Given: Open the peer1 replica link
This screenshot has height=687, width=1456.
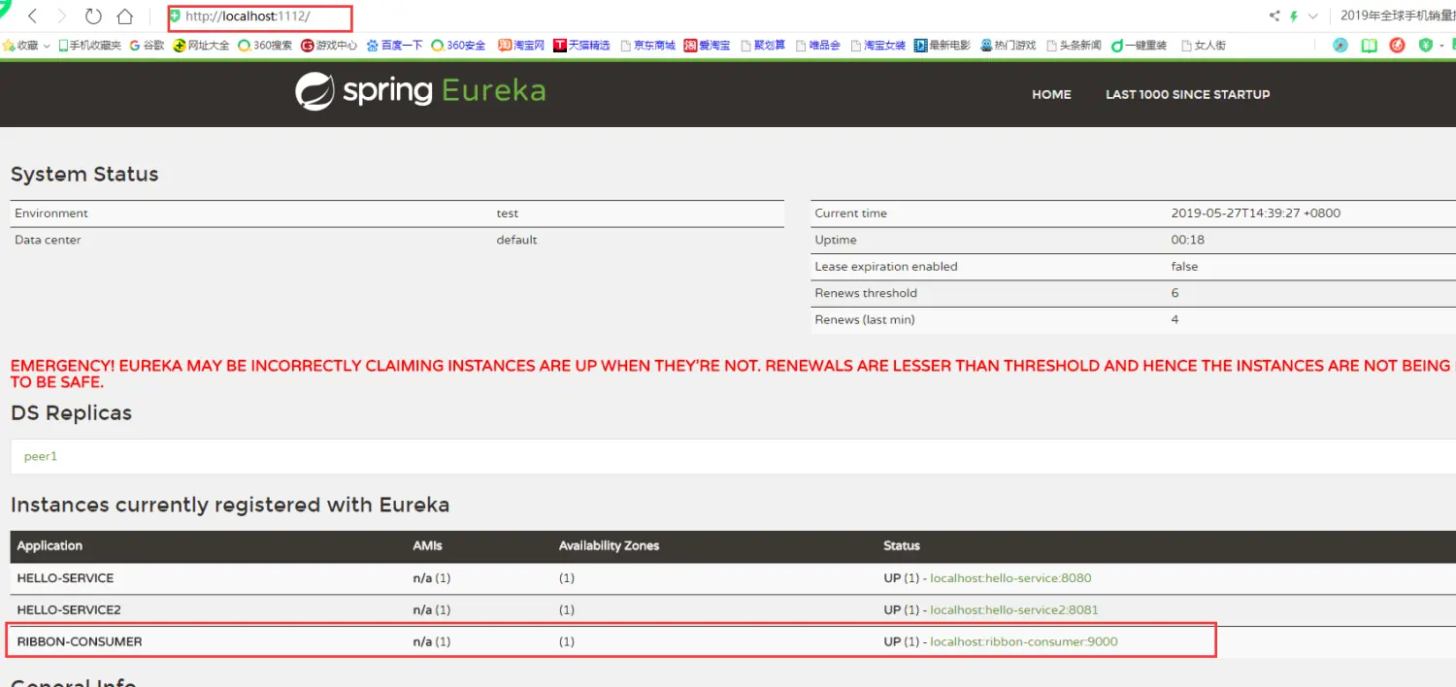Looking at the screenshot, I should (41, 456).
